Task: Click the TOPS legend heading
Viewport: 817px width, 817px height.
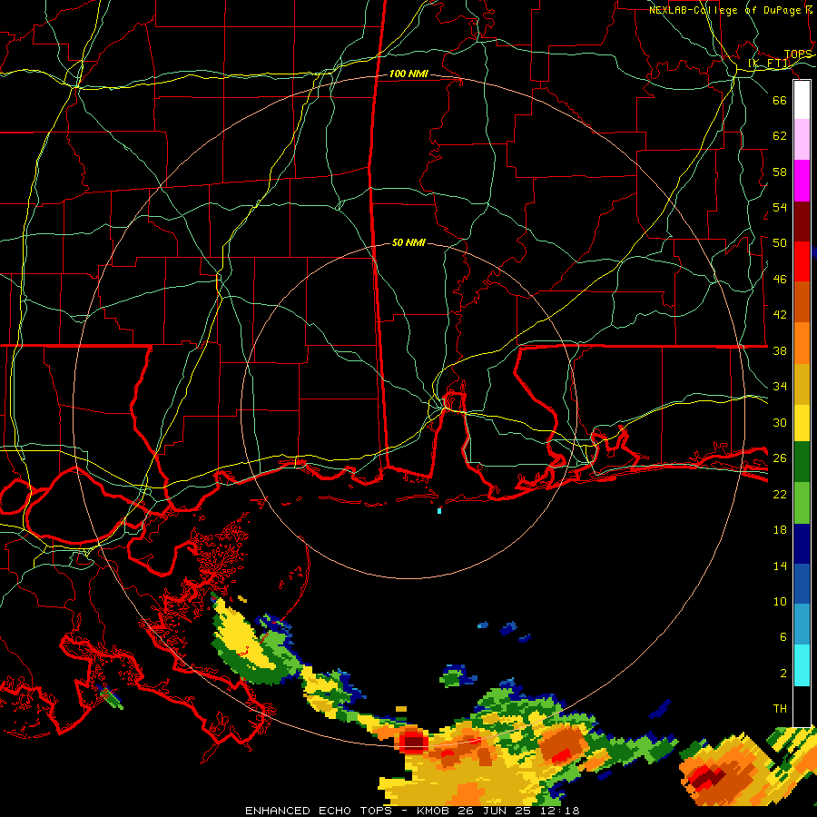Action: point(798,54)
